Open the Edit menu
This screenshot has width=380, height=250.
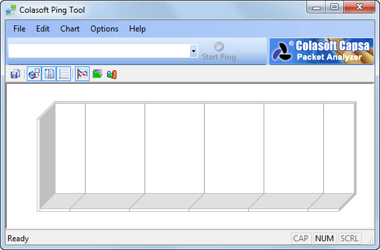tap(43, 29)
